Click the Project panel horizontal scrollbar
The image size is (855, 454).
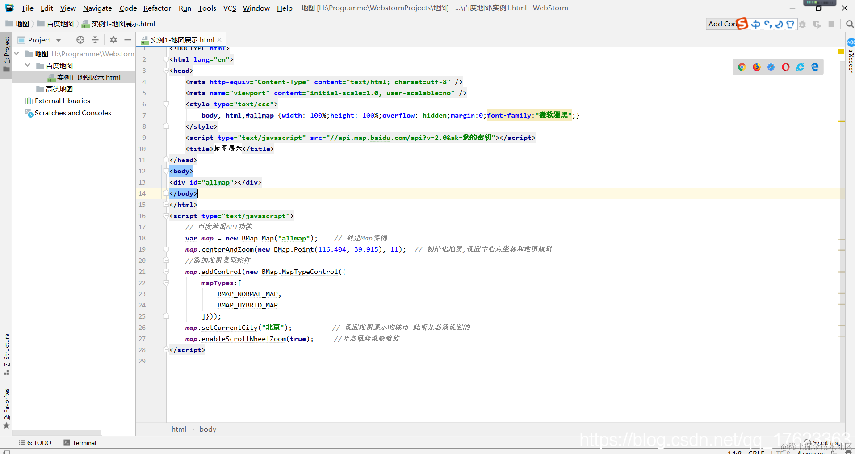click(x=57, y=433)
